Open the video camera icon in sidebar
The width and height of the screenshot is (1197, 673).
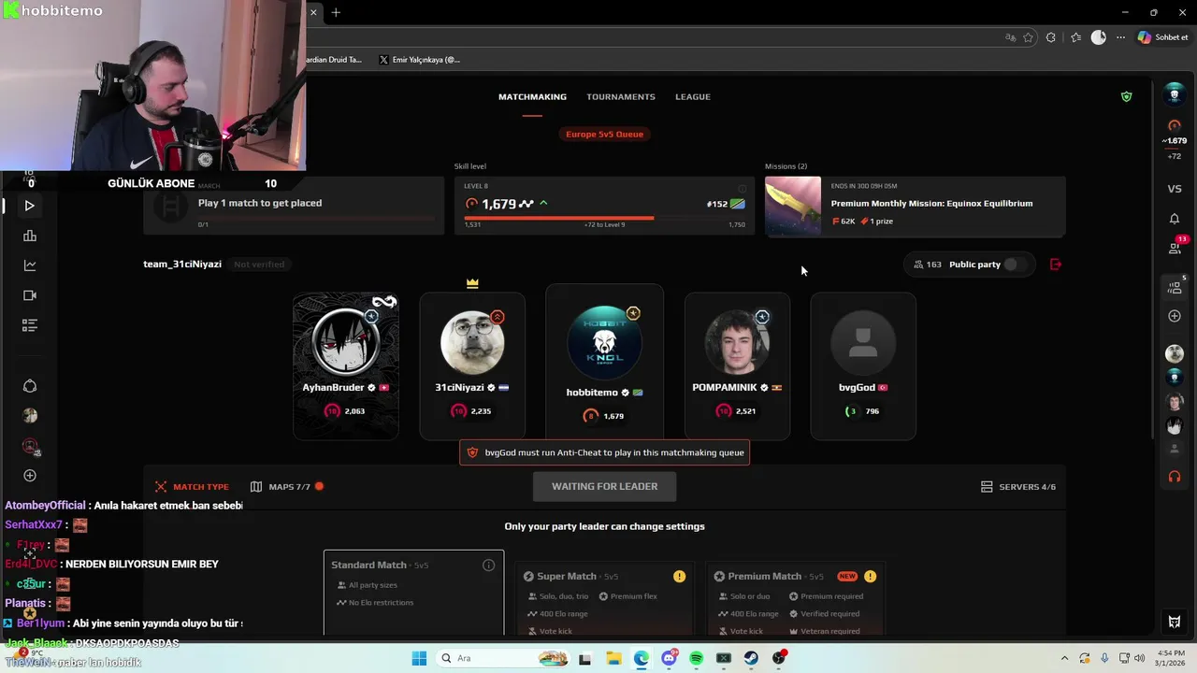tap(29, 295)
